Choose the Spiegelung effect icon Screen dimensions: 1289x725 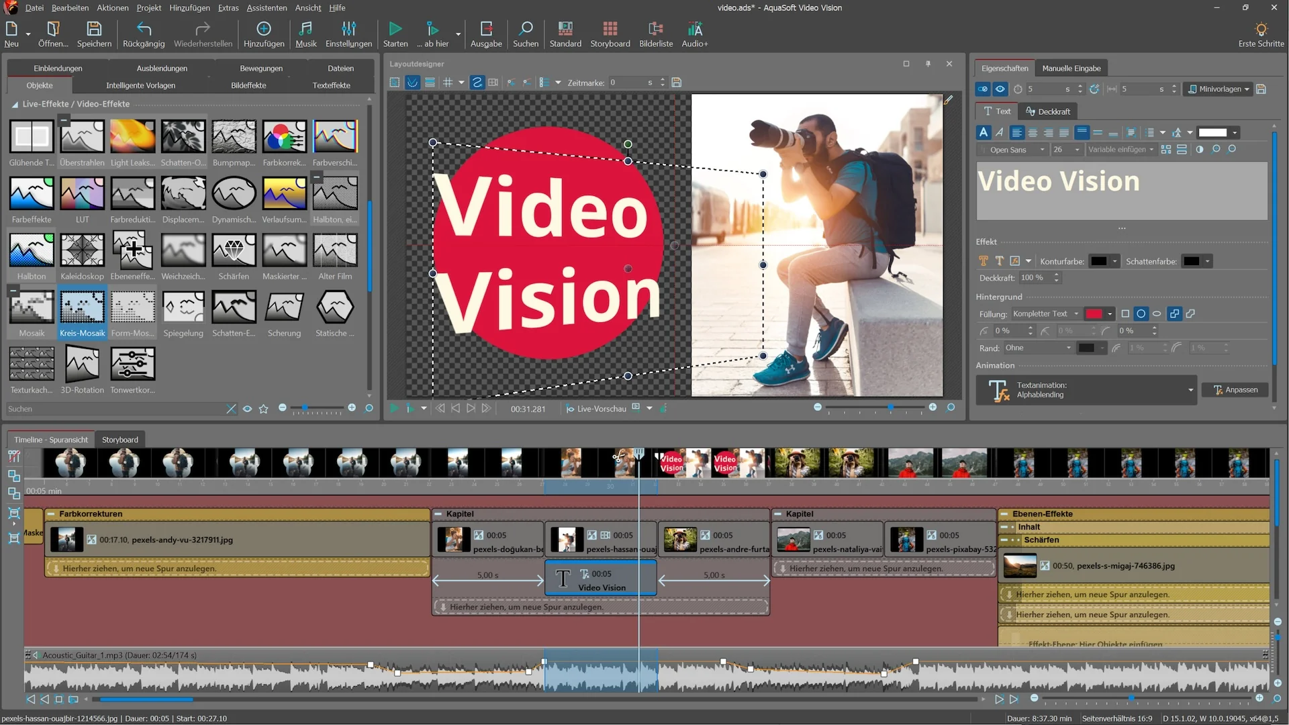(183, 307)
